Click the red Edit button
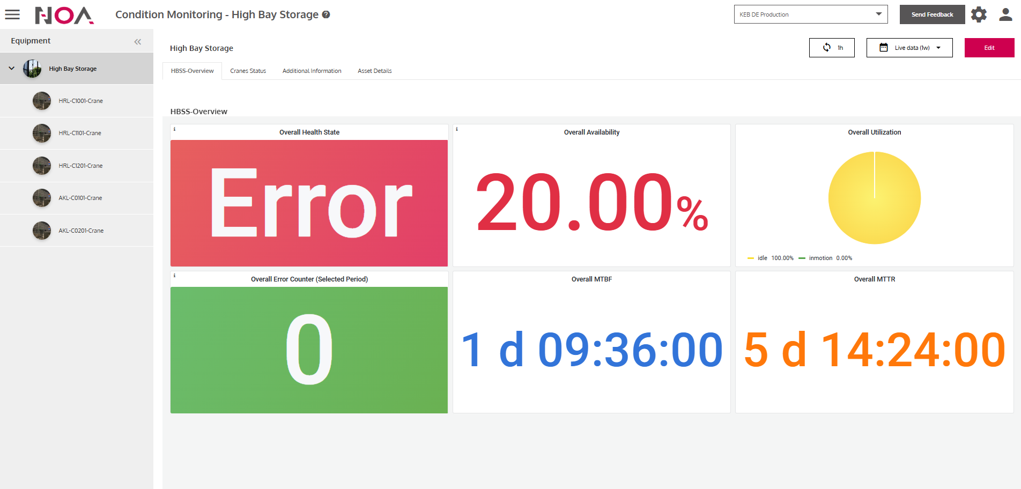The height and width of the screenshot is (489, 1021). [x=989, y=48]
